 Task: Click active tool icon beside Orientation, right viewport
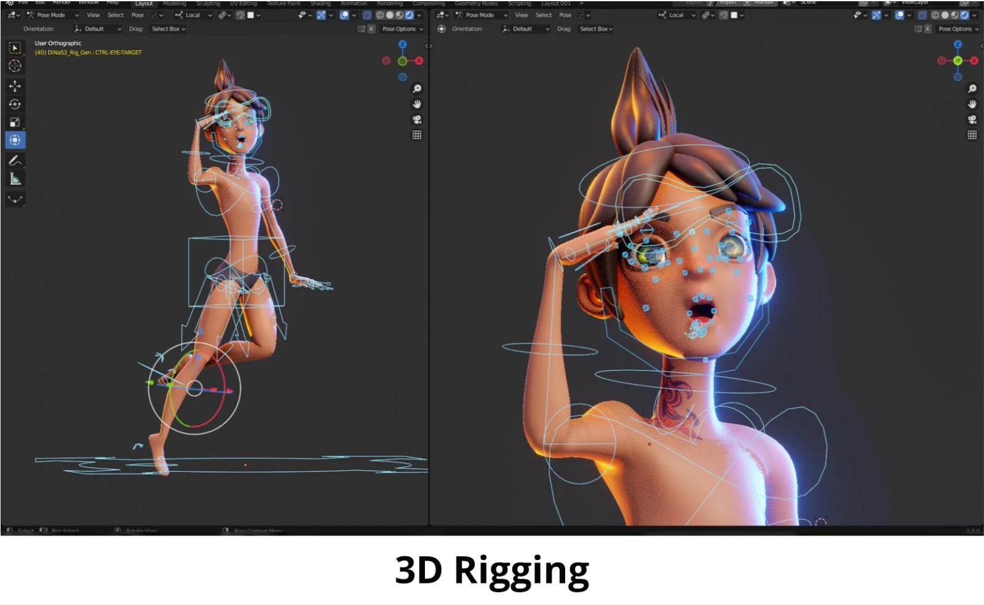click(442, 29)
